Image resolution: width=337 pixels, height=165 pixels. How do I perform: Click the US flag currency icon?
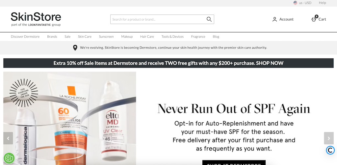click(x=295, y=3)
